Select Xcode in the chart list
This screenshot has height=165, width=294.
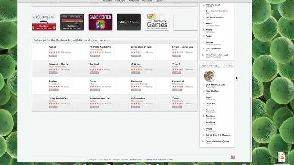[x=209, y=23]
